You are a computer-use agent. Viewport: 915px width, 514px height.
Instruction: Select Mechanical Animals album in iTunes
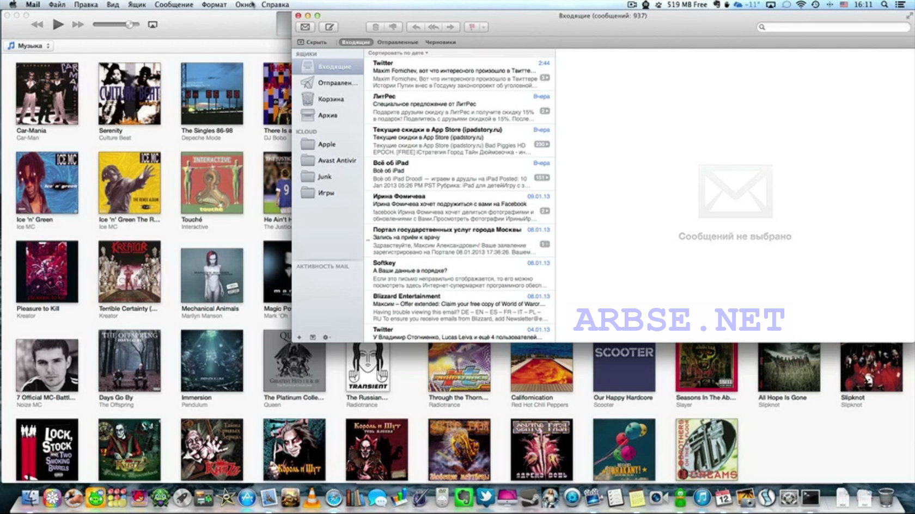tap(212, 276)
